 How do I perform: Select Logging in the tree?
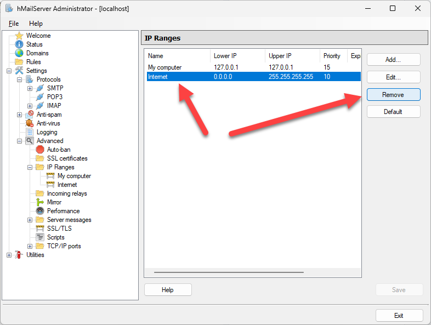point(47,132)
